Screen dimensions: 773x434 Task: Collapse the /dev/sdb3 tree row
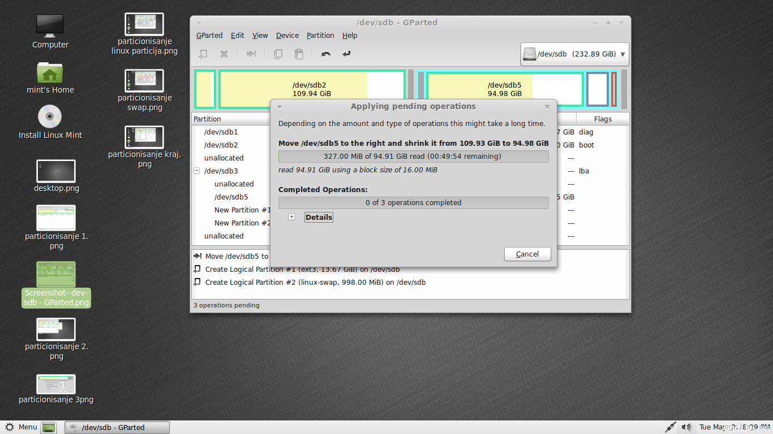tap(197, 171)
